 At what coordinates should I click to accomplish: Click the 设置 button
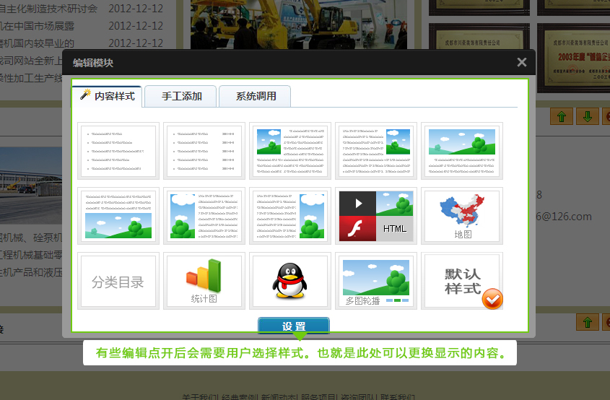click(294, 326)
